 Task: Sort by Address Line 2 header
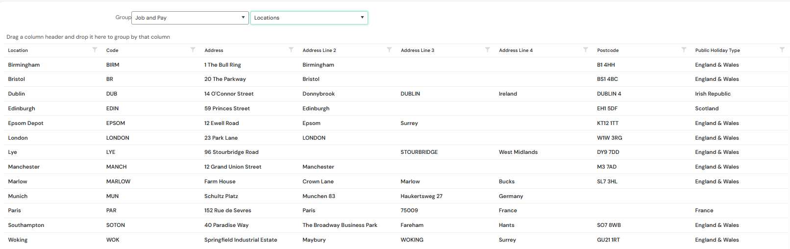tap(319, 50)
